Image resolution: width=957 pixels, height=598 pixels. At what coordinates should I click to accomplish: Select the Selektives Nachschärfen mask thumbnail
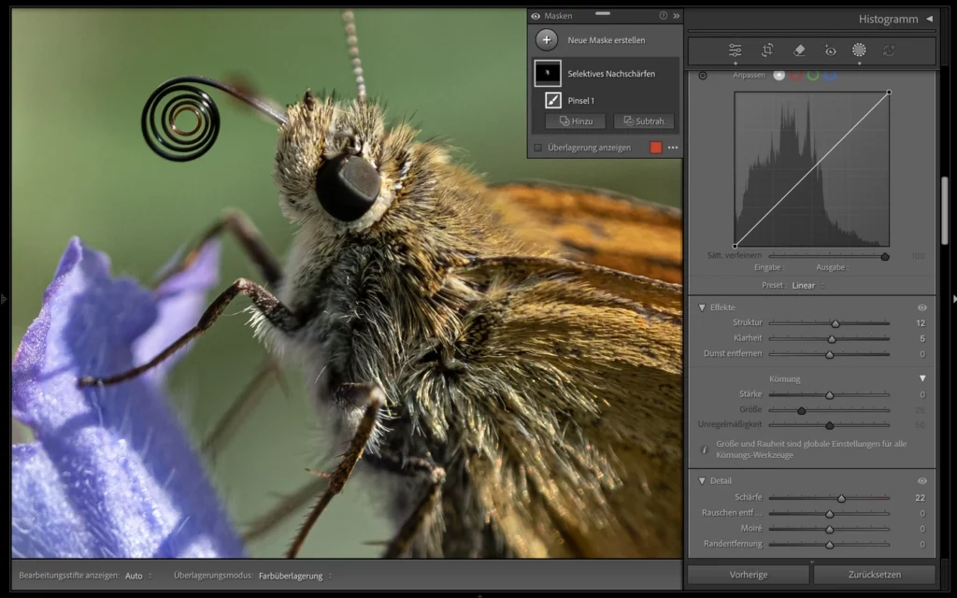(x=548, y=73)
